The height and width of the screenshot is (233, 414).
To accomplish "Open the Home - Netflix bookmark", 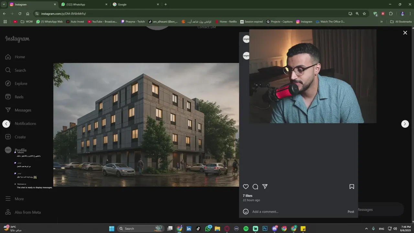I will pos(226,22).
